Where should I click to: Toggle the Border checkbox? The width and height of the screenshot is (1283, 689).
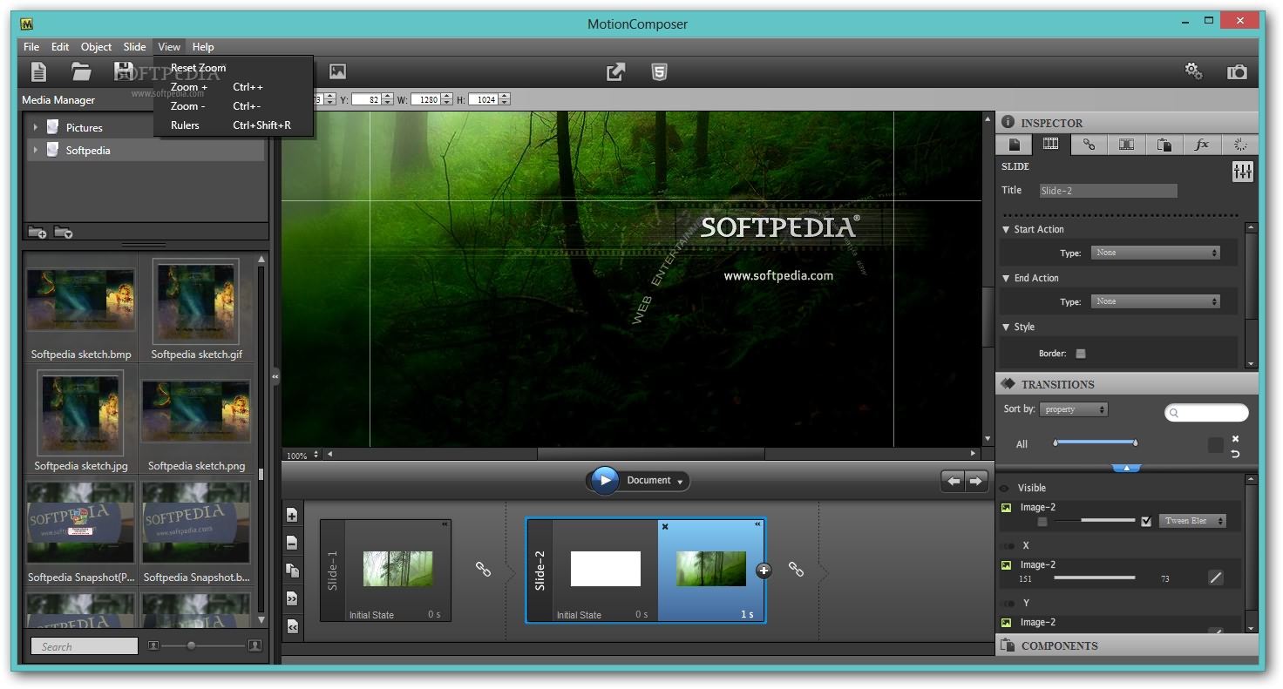1081,354
